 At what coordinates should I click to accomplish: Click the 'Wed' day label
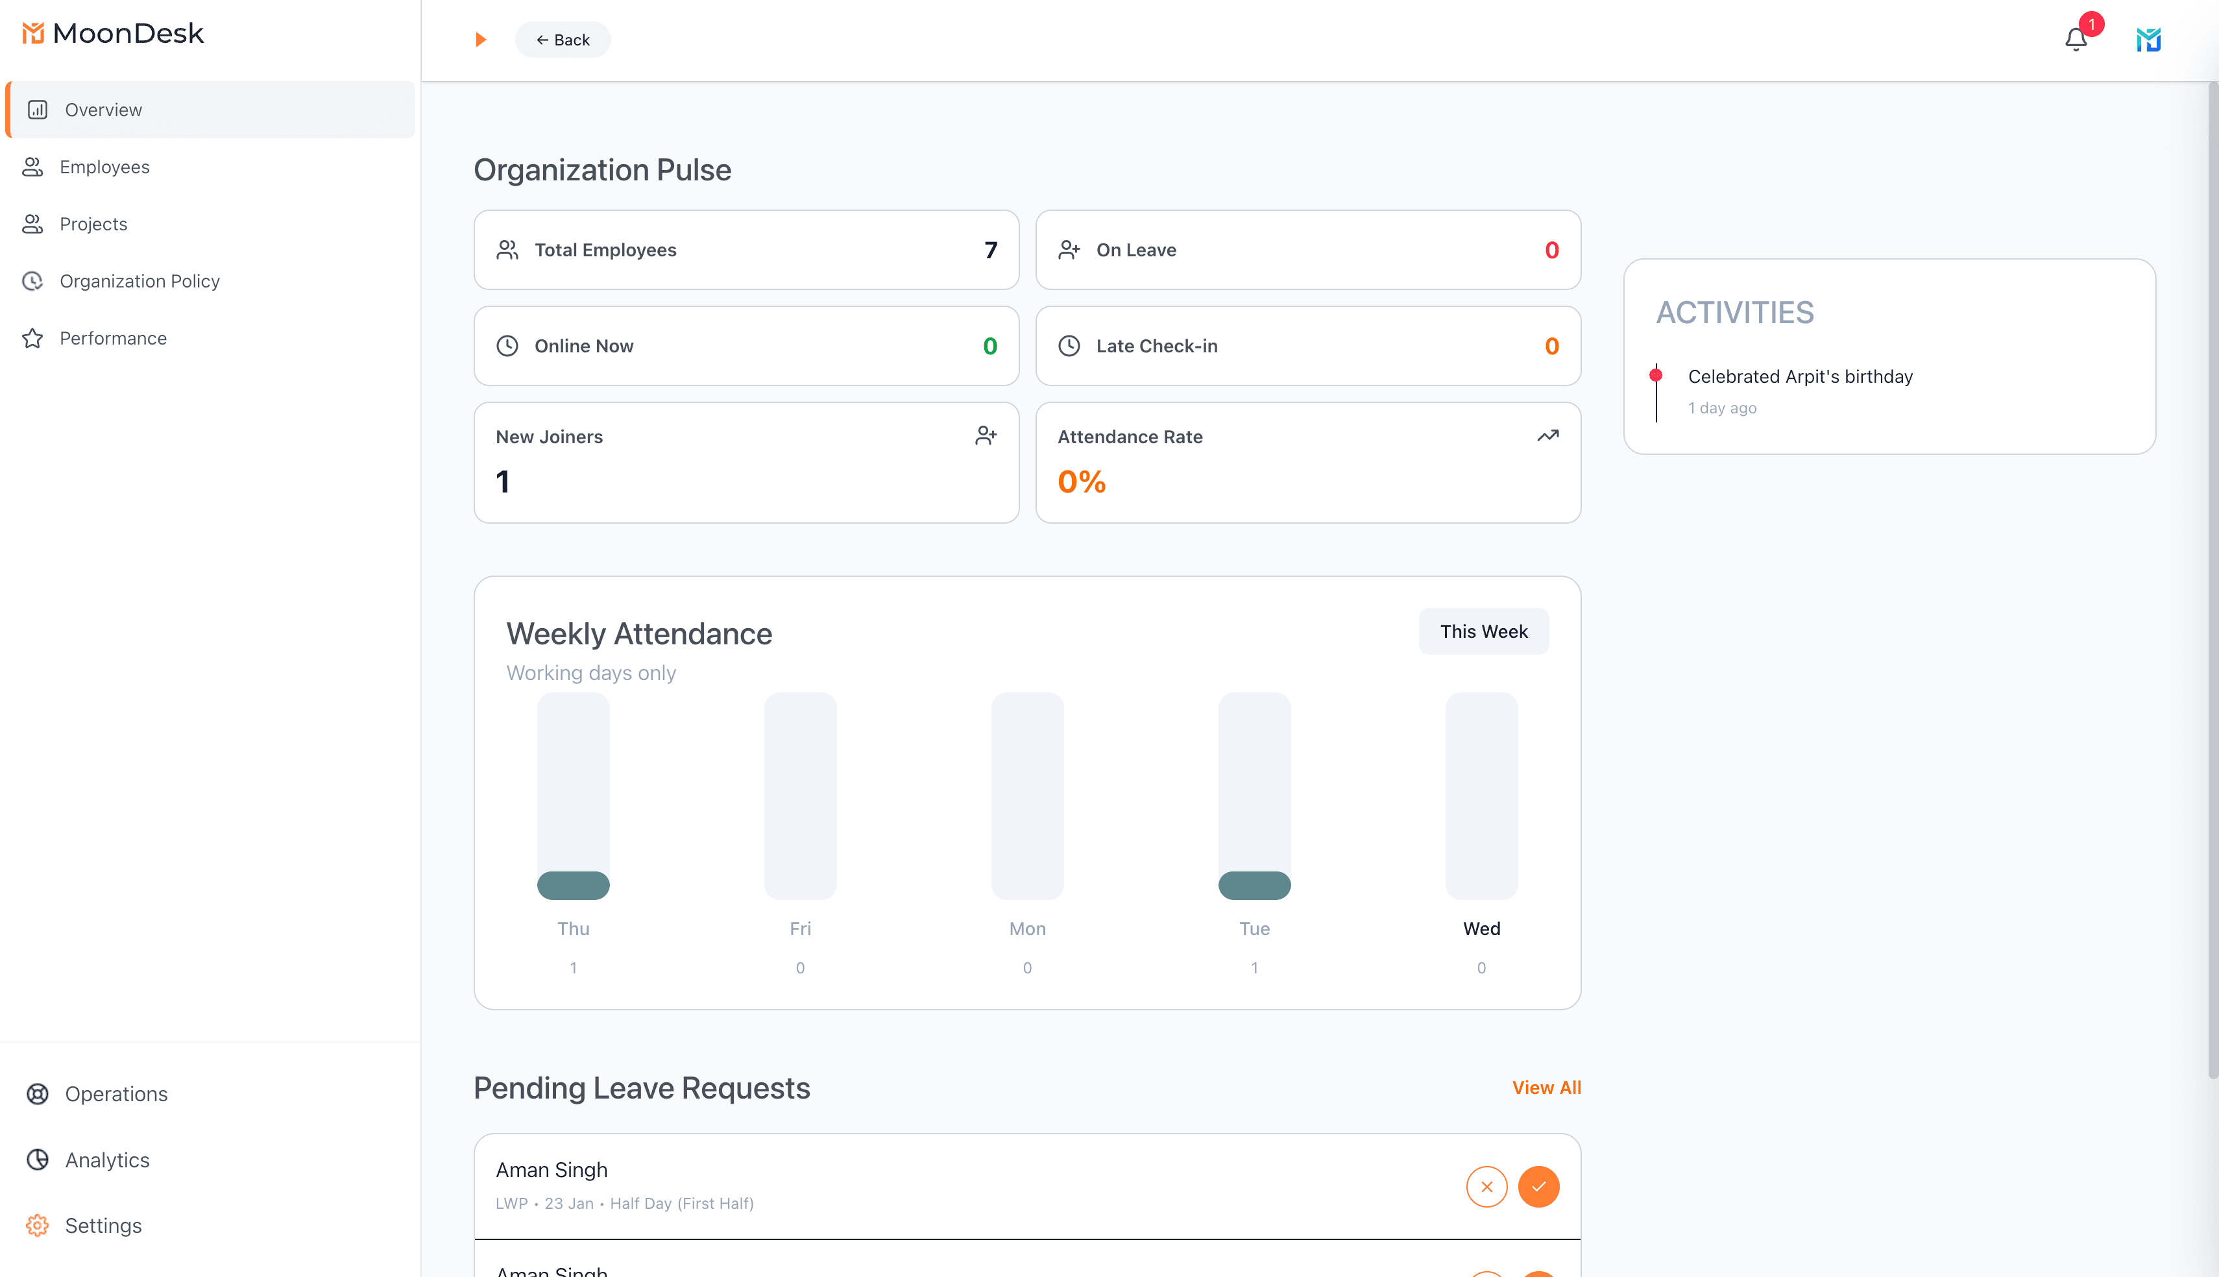[1482, 929]
